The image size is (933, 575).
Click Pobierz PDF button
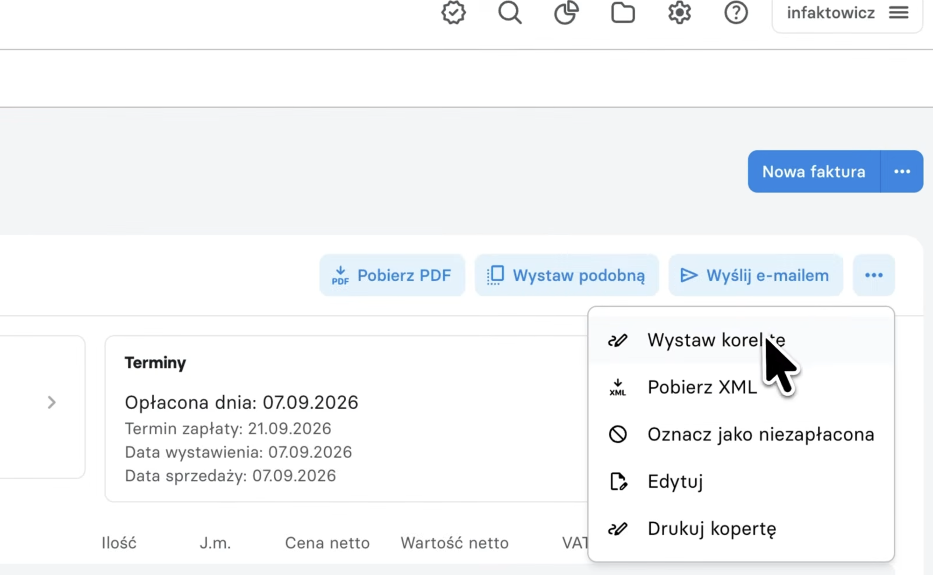392,275
